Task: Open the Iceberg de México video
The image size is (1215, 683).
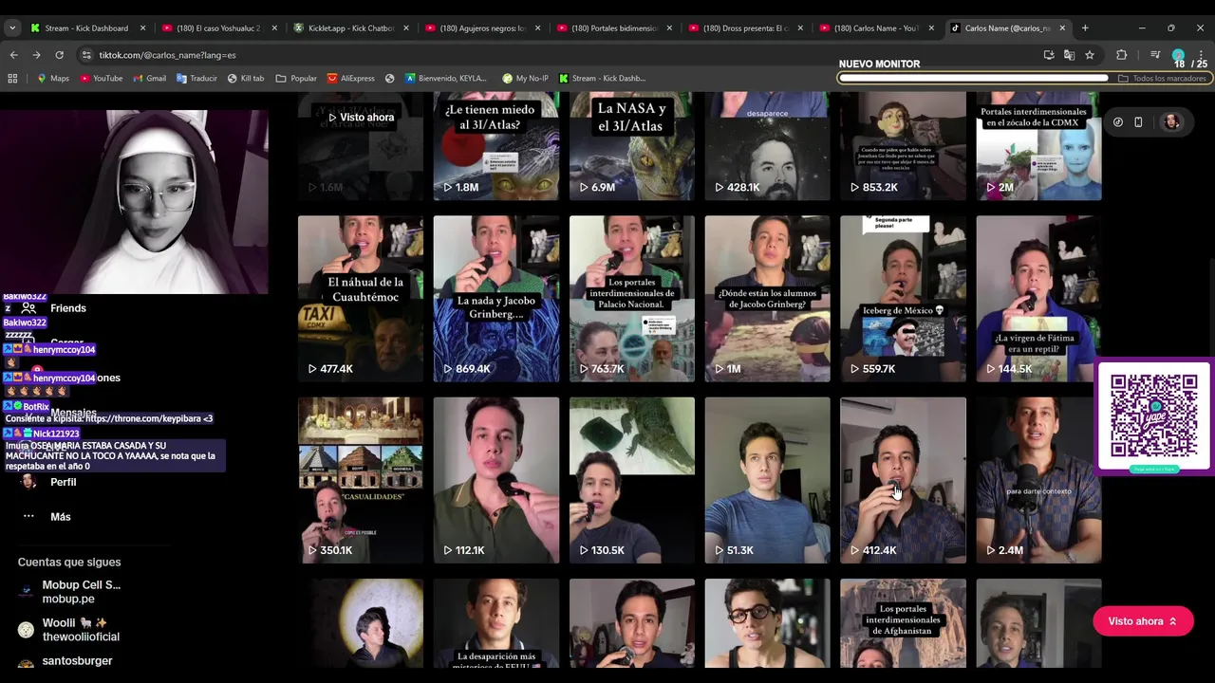Action: [903, 299]
